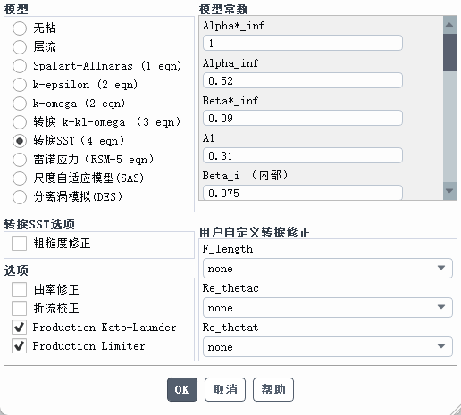The height and width of the screenshot is (415, 461).
Task: Open the F_length dropdown
Action: click(328, 269)
